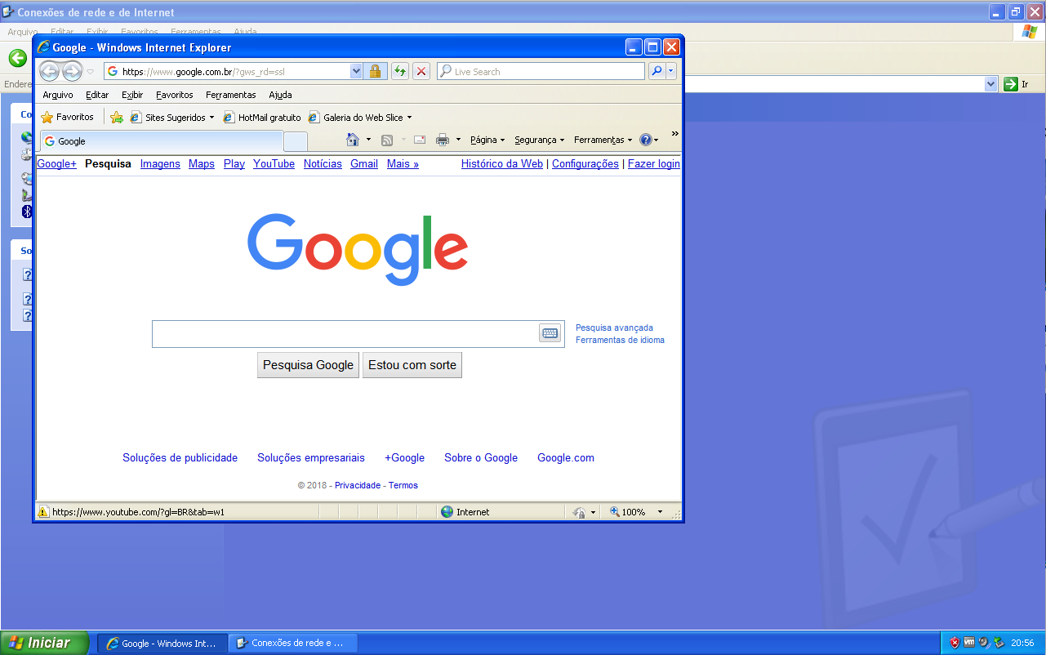
Task: Click the Live Search magnifier button
Action: click(x=657, y=72)
